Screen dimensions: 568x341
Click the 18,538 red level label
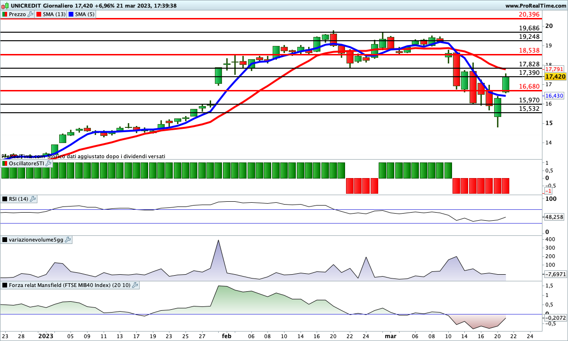(529, 50)
